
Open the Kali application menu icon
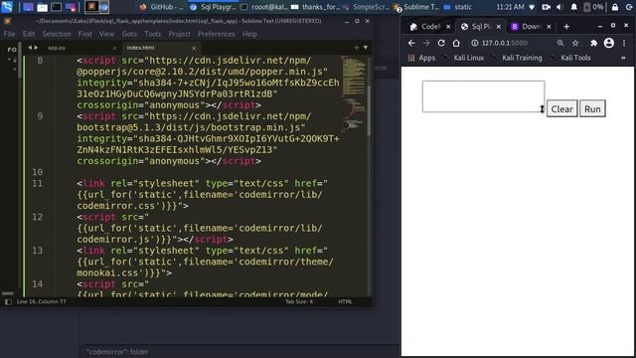[x=7, y=7]
